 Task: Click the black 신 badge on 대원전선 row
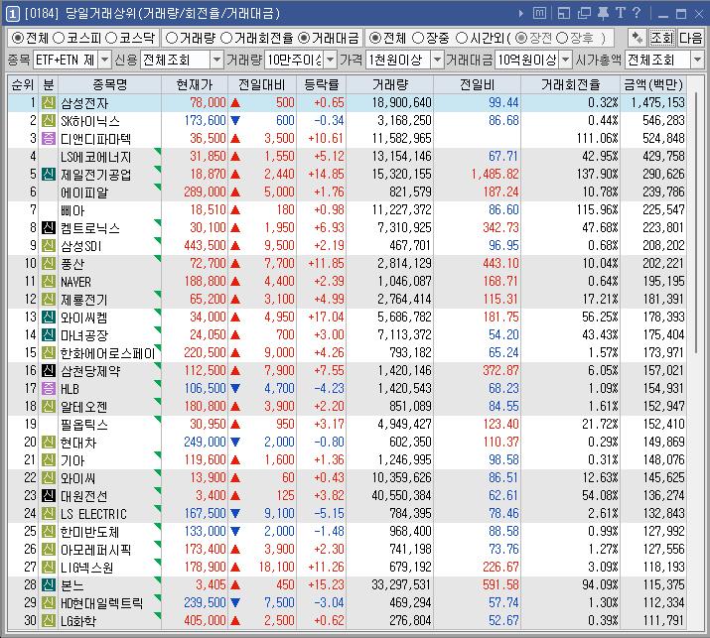pos(49,495)
